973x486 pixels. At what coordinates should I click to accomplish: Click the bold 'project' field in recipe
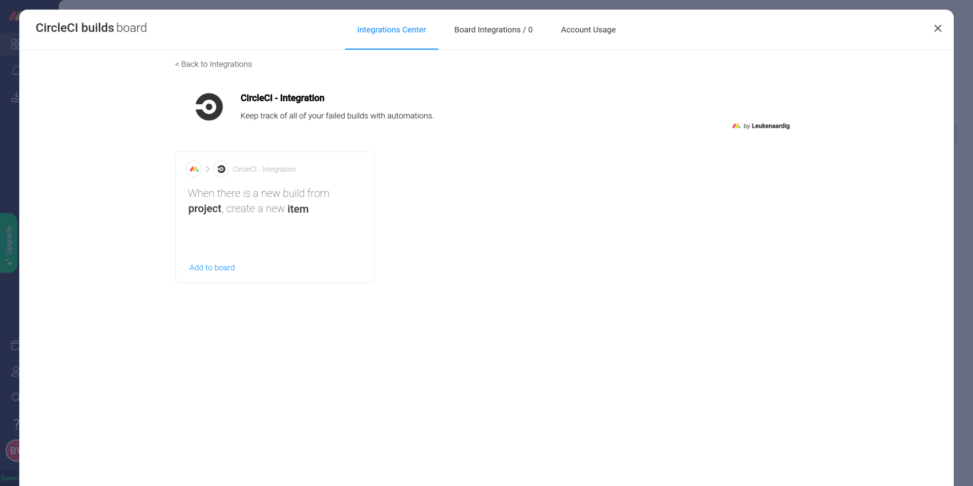pyautogui.click(x=205, y=209)
